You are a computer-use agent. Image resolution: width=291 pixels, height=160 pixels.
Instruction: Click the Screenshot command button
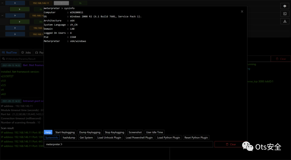pyautogui.click(x=135, y=132)
